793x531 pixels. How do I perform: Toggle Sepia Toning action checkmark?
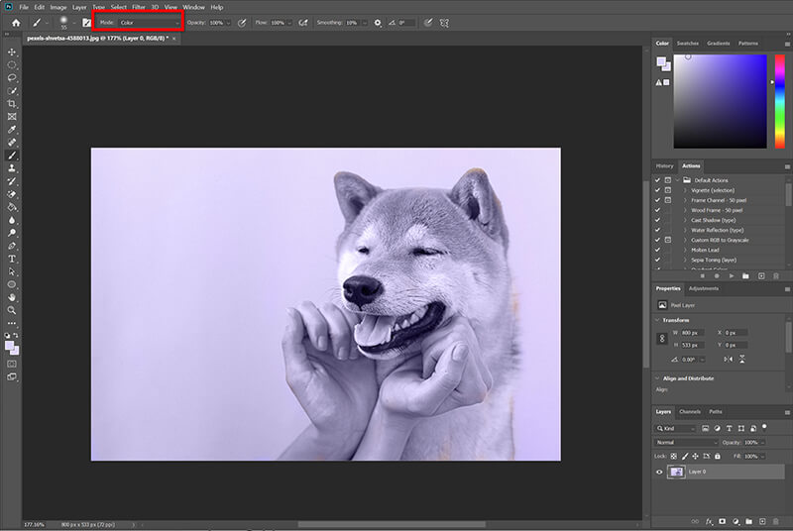point(657,260)
